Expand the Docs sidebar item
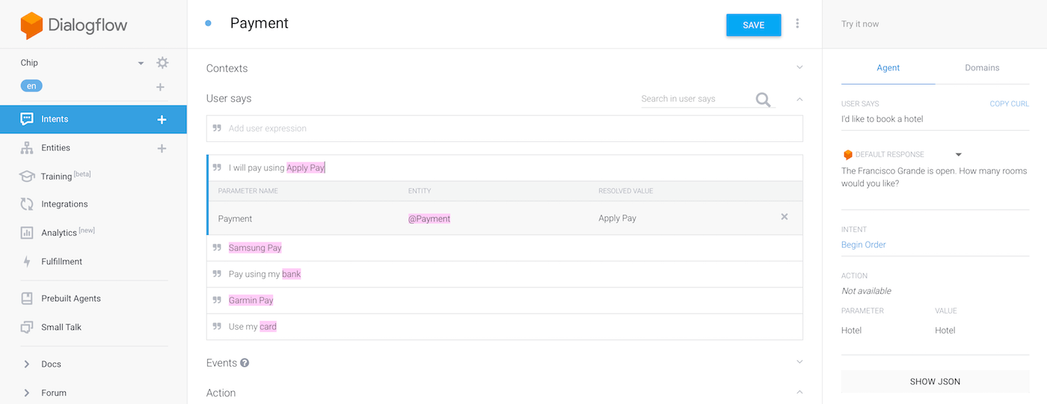Viewport: 1047px width, 404px height. click(27, 364)
